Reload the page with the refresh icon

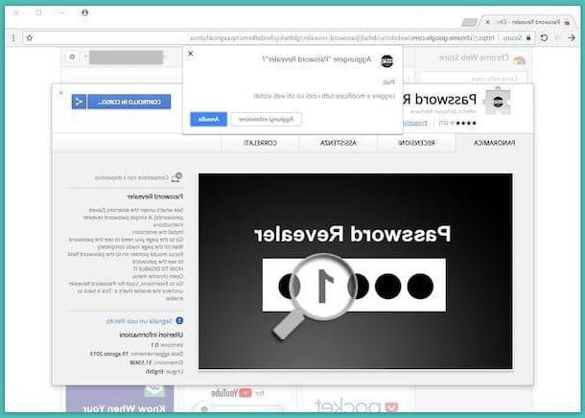coord(544,37)
